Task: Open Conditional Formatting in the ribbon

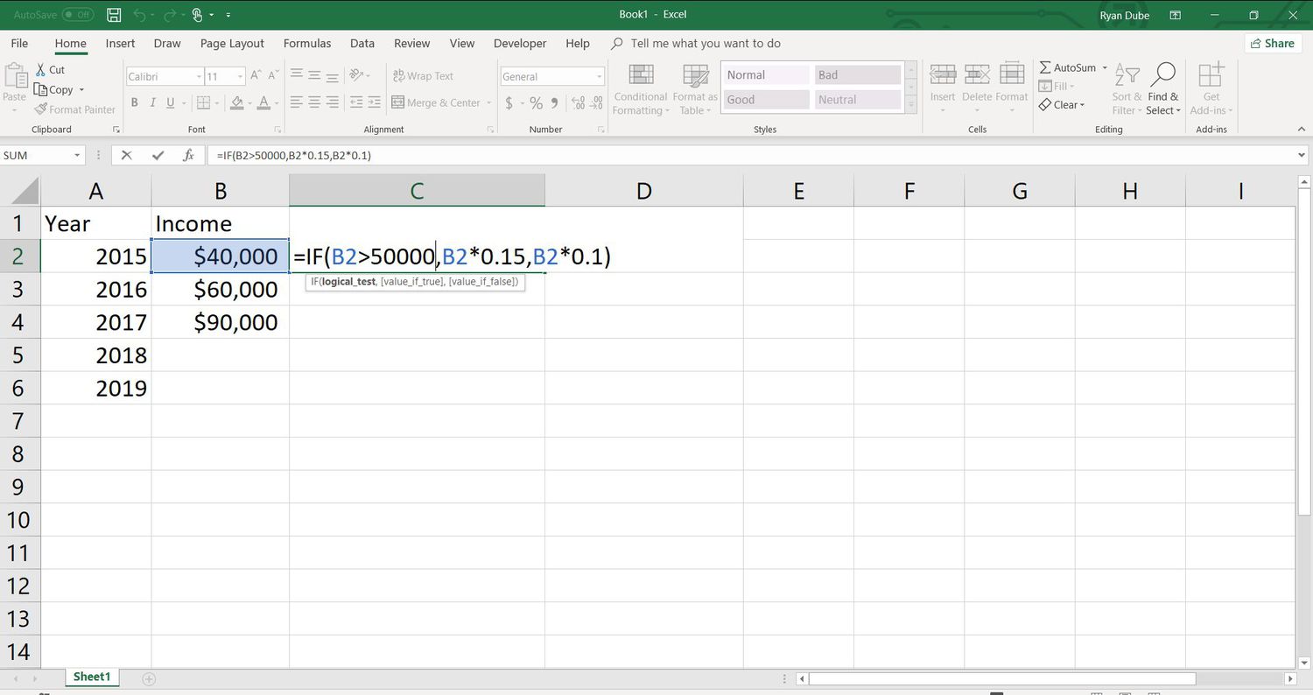Action: [640, 90]
